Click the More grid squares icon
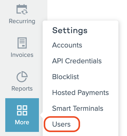This screenshot has width=127, height=136. [22, 110]
